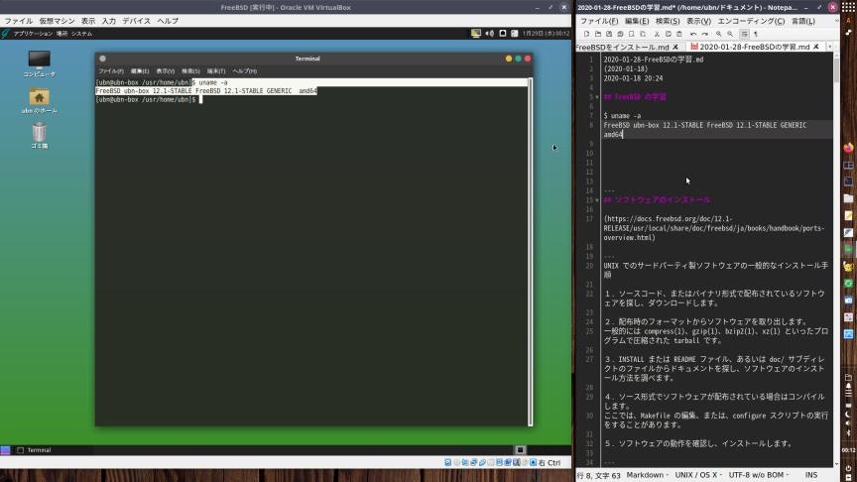
Task: Open VirtualBox 仮想マシン menu
Action: pos(57,21)
